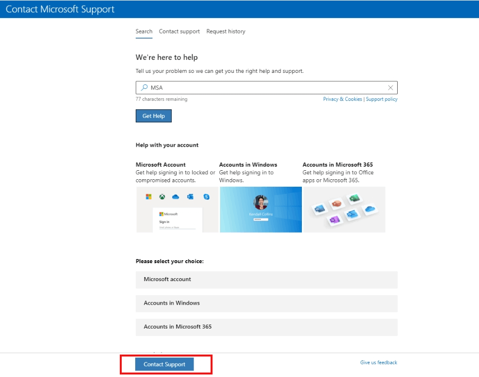
Task: Click the Get Help button
Action: click(154, 116)
